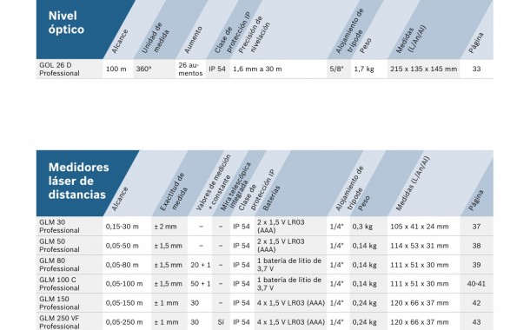The width and height of the screenshot is (530, 330).
Task: Click the '0,3 kg' weight cell
Action: point(362,227)
